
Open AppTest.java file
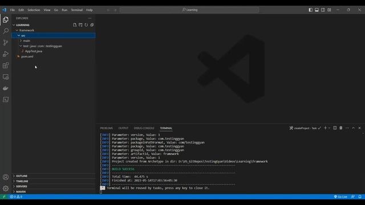coord(53,51)
